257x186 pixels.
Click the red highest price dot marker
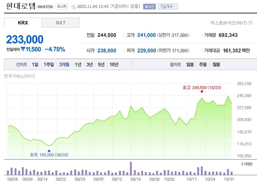(x=202, y=92)
